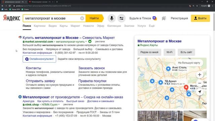Open a new browser tab with plus
This screenshot has width=215, height=121.
[57, 2]
